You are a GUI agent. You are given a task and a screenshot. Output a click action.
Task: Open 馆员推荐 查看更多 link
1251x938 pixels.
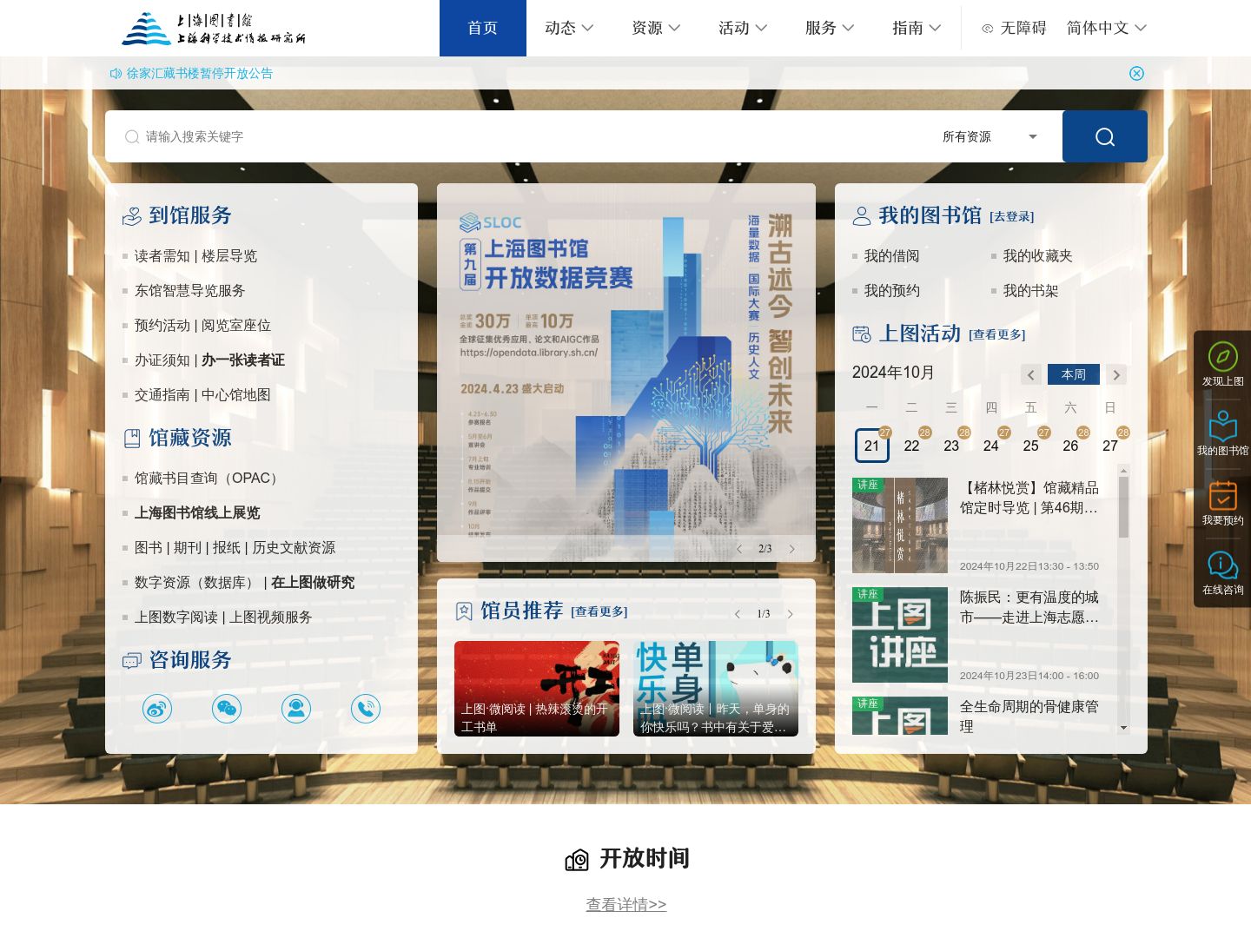pyautogui.click(x=599, y=612)
